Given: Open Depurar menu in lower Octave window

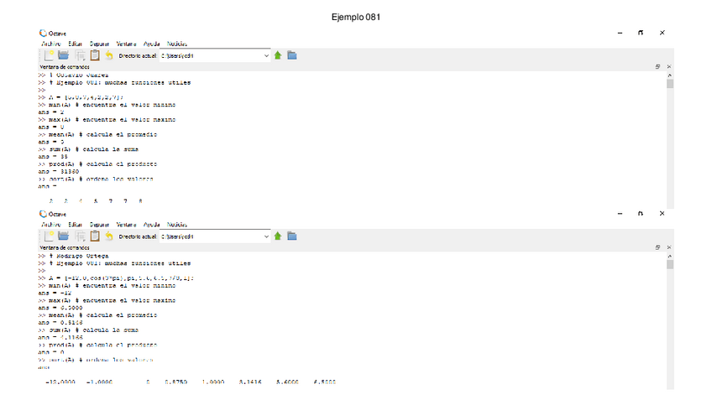Looking at the screenshot, I should [x=99, y=225].
